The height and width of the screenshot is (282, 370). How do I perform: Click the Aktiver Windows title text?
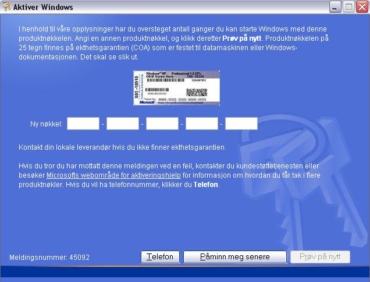(43, 7)
